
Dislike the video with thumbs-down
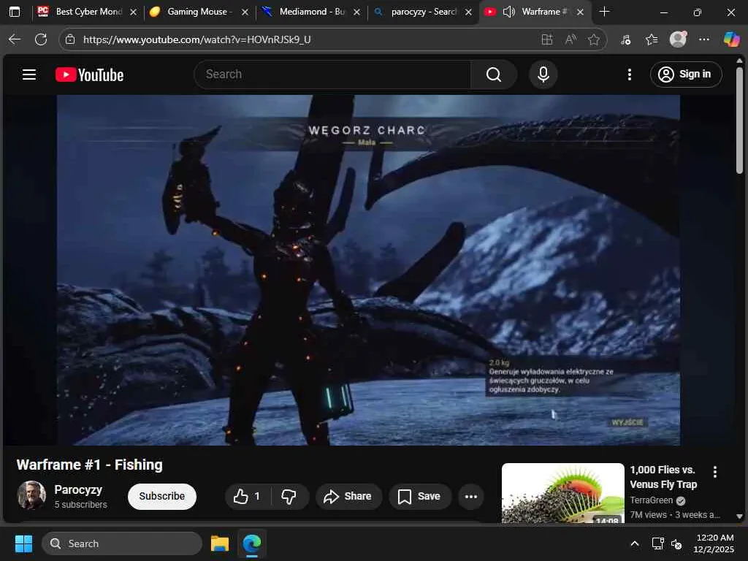point(289,496)
